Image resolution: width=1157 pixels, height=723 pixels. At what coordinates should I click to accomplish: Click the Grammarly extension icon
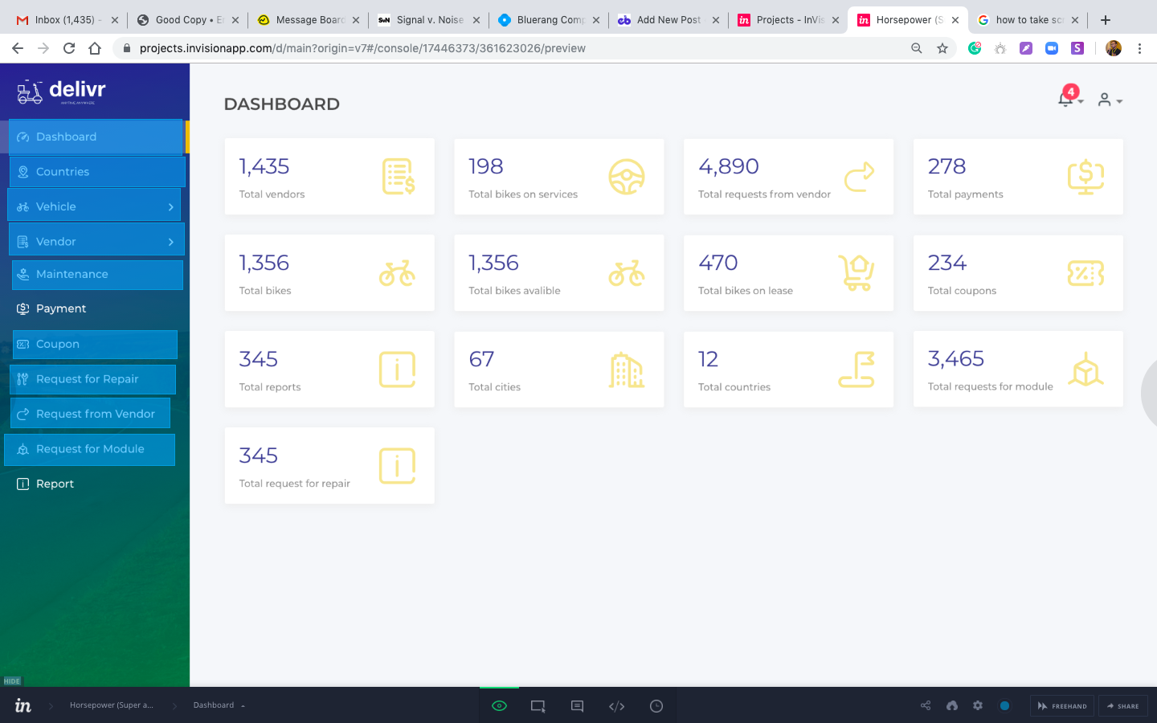click(x=974, y=48)
